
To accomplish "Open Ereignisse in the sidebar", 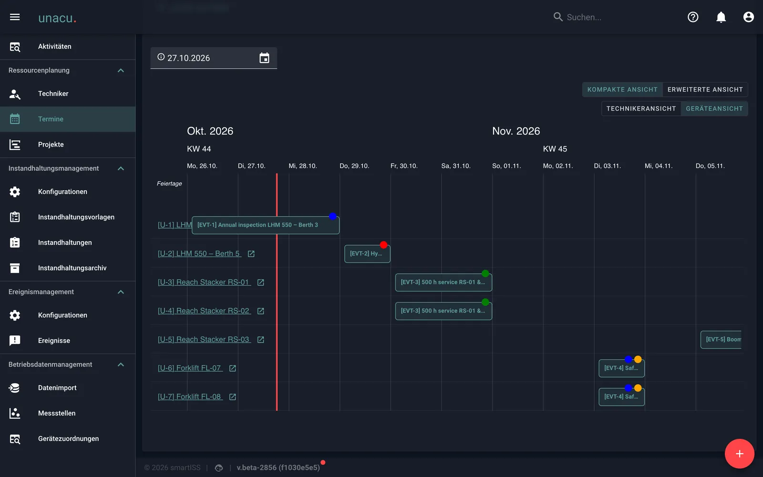I will (68, 341).
